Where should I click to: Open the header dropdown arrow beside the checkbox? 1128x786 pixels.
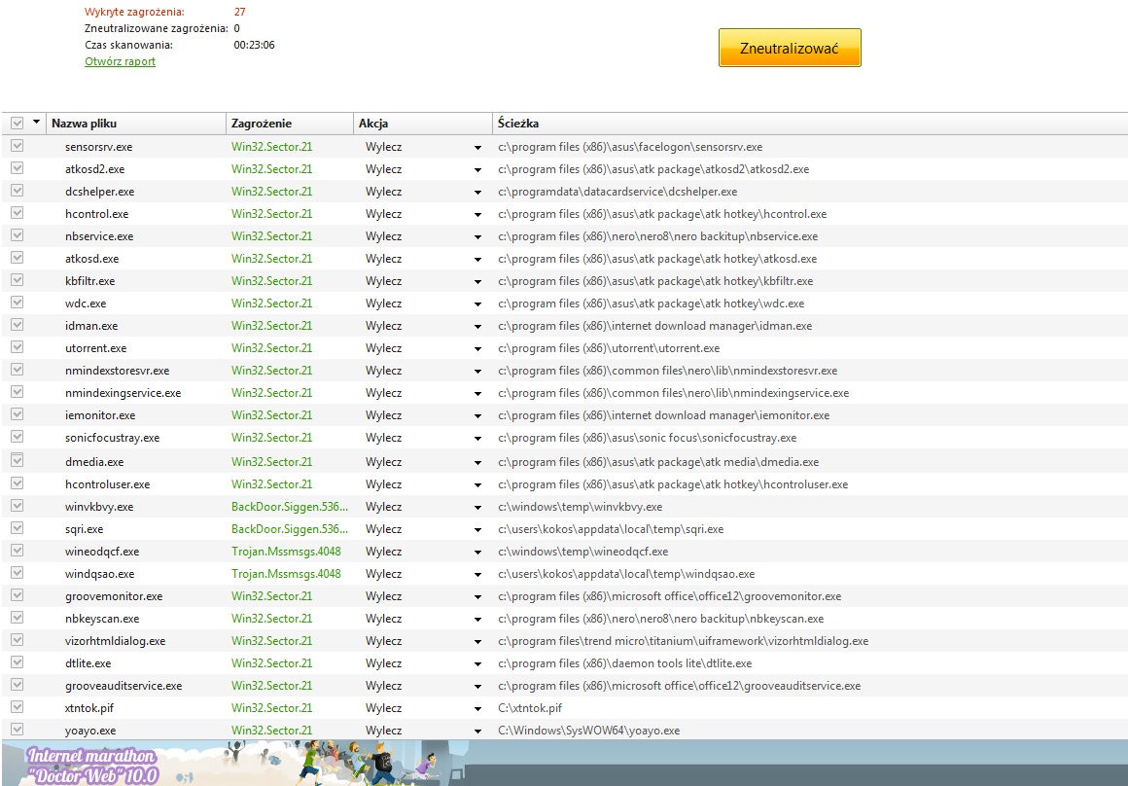pyautogui.click(x=36, y=123)
